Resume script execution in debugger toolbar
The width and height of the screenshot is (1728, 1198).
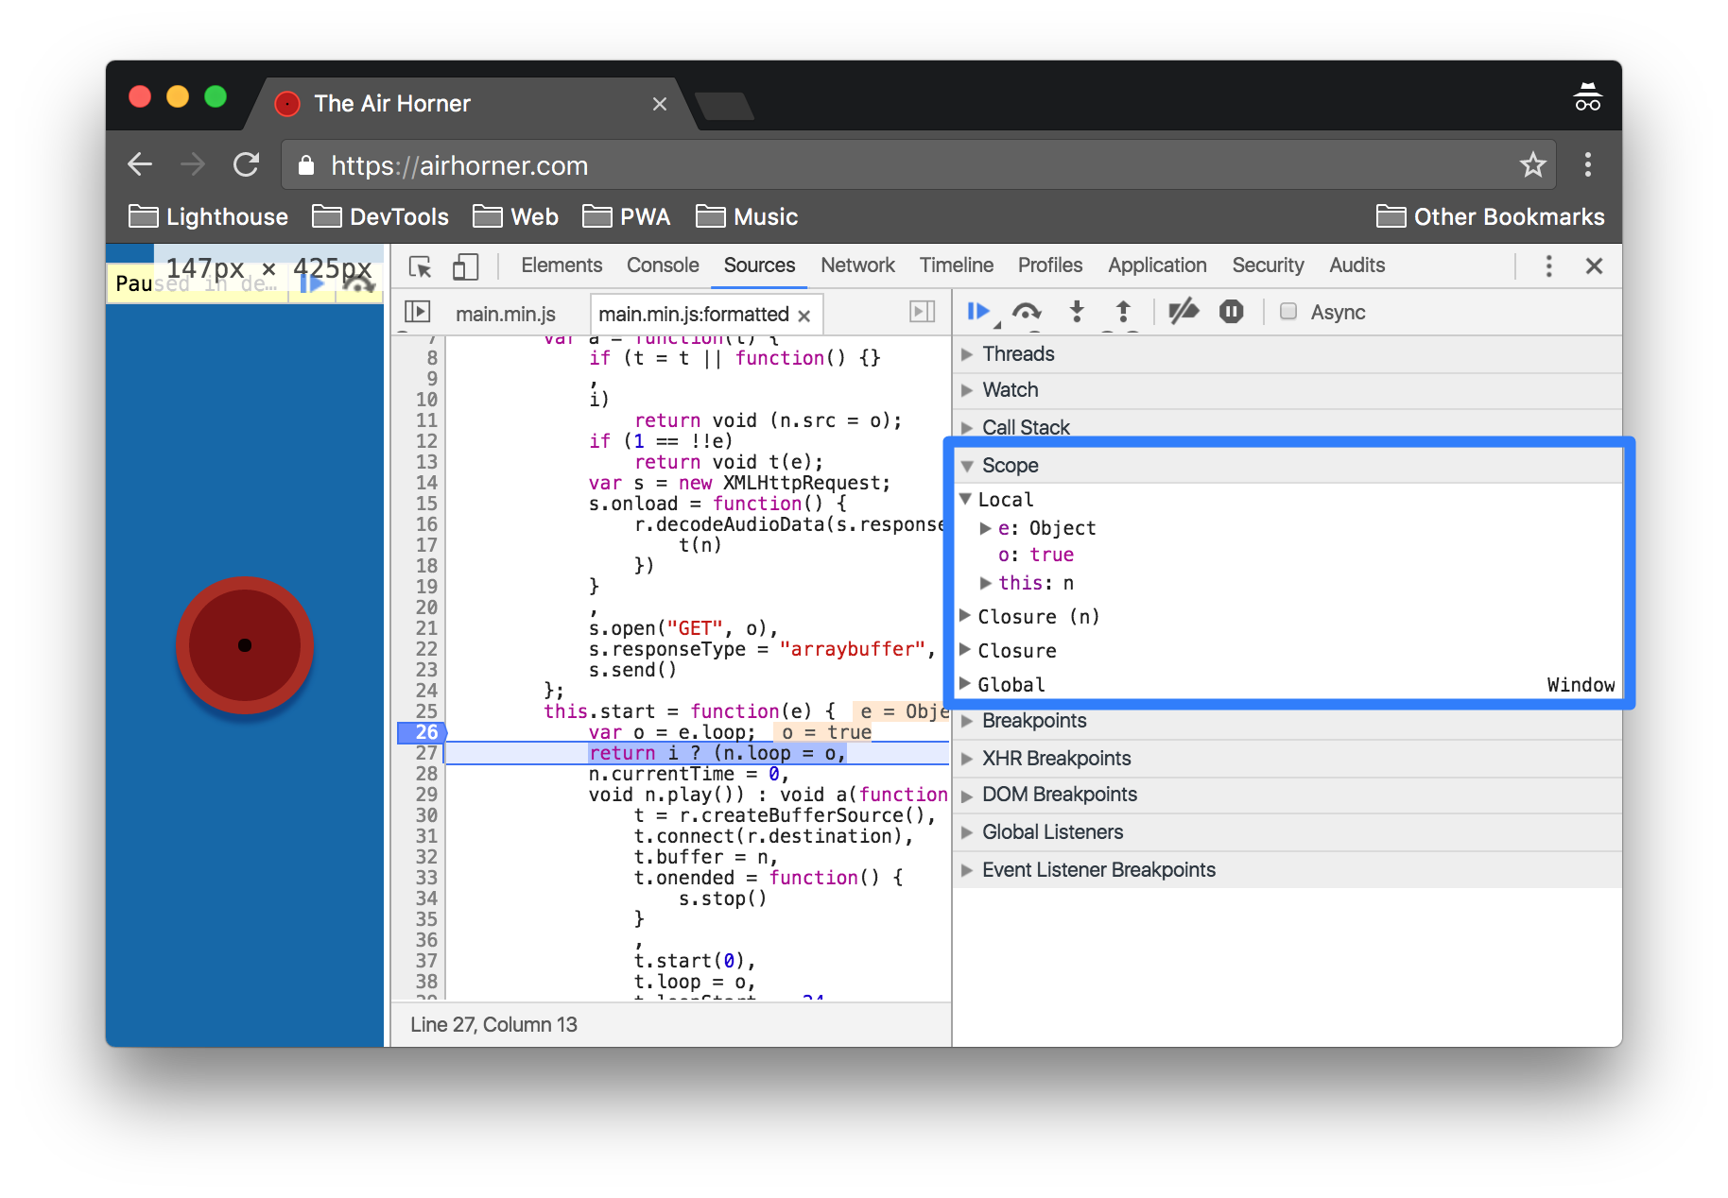pyautogui.click(x=979, y=312)
